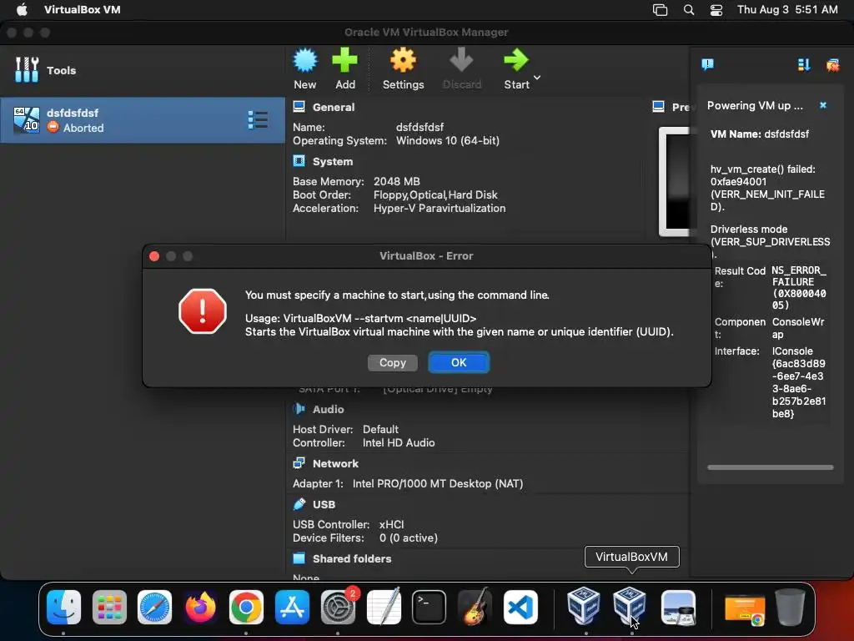
Task: Open Preview app from the Dock
Action: (x=678, y=607)
